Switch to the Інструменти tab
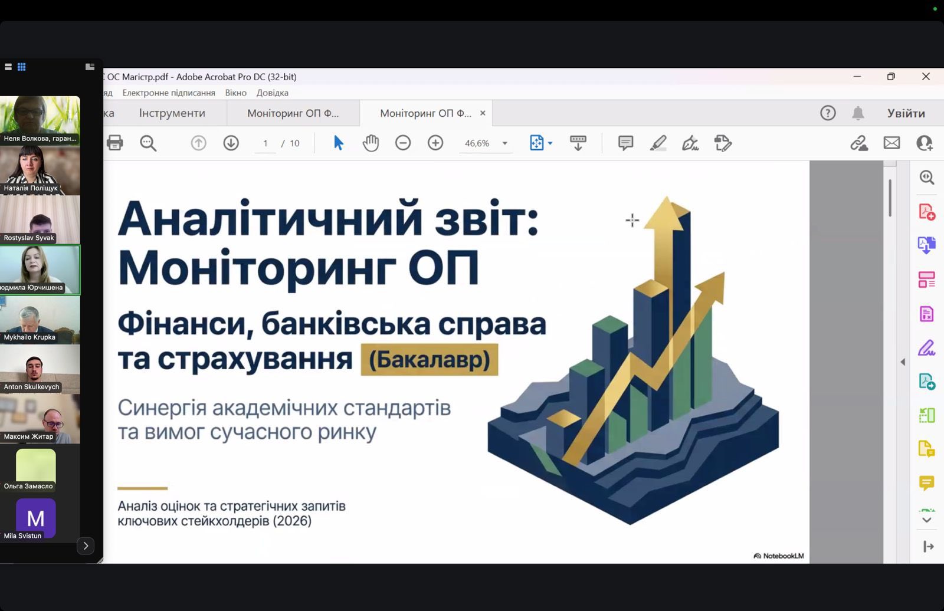The width and height of the screenshot is (944, 611). [x=172, y=113]
